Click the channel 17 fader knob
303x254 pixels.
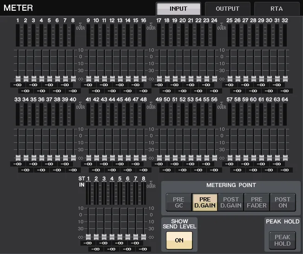(159, 79)
